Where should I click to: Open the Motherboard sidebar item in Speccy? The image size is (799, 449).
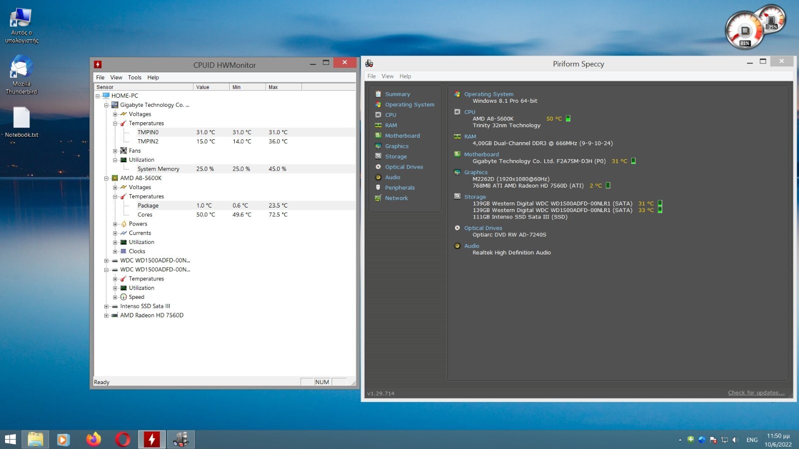tap(402, 136)
